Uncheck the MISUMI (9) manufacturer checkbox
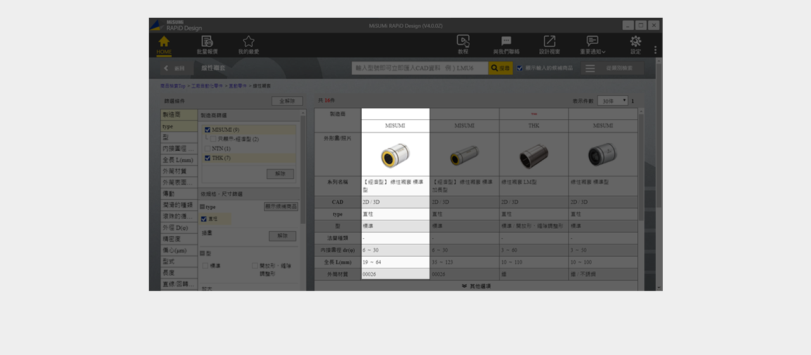The width and height of the screenshot is (811, 355). pos(207,130)
